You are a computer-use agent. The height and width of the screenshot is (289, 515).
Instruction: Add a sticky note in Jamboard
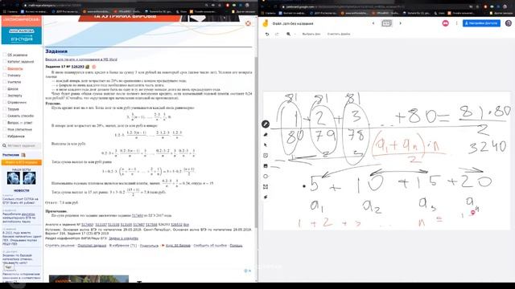pyautogui.click(x=266, y=155)
